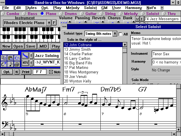Click the Play button

click(x=56, y=46)
